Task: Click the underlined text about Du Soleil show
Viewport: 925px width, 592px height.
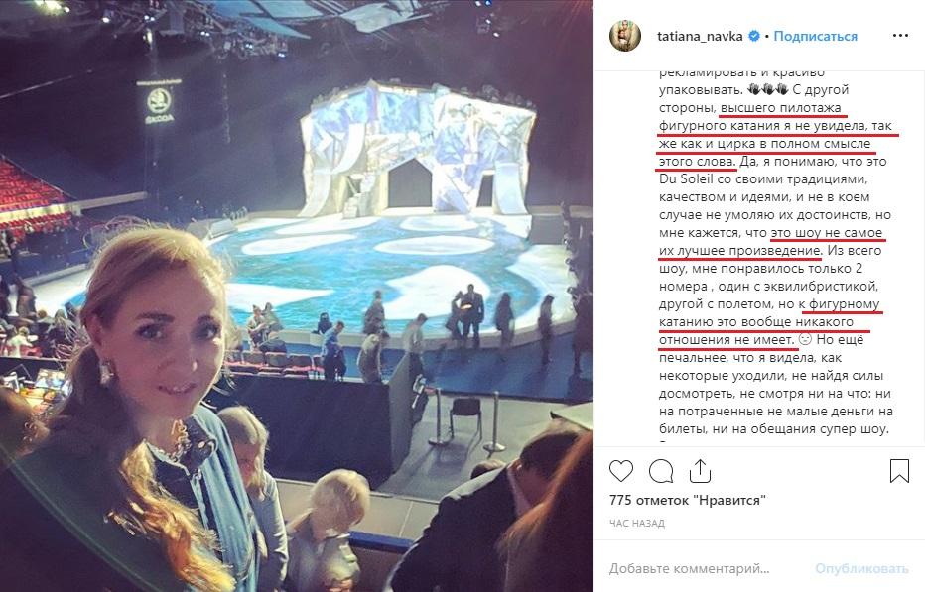Action: point(770,242)
